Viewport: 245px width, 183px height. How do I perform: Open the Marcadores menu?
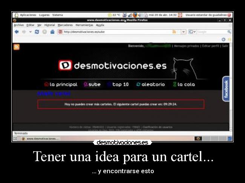[65, 25]
